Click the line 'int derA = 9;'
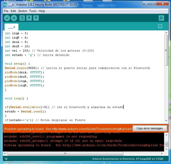The image size is (171, 164). click(x=16, y=42)
